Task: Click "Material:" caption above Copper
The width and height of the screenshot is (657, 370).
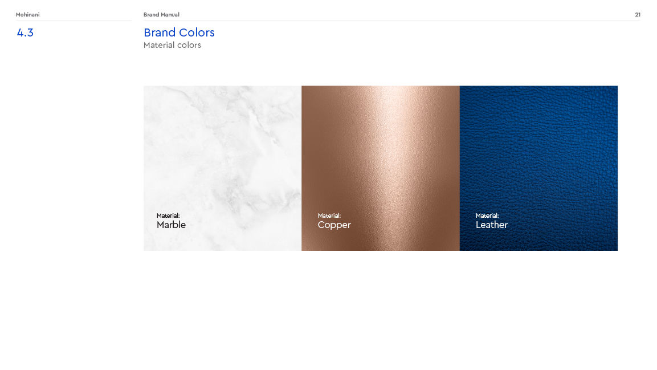Action: pyautogui.click(x=329, y=216)
